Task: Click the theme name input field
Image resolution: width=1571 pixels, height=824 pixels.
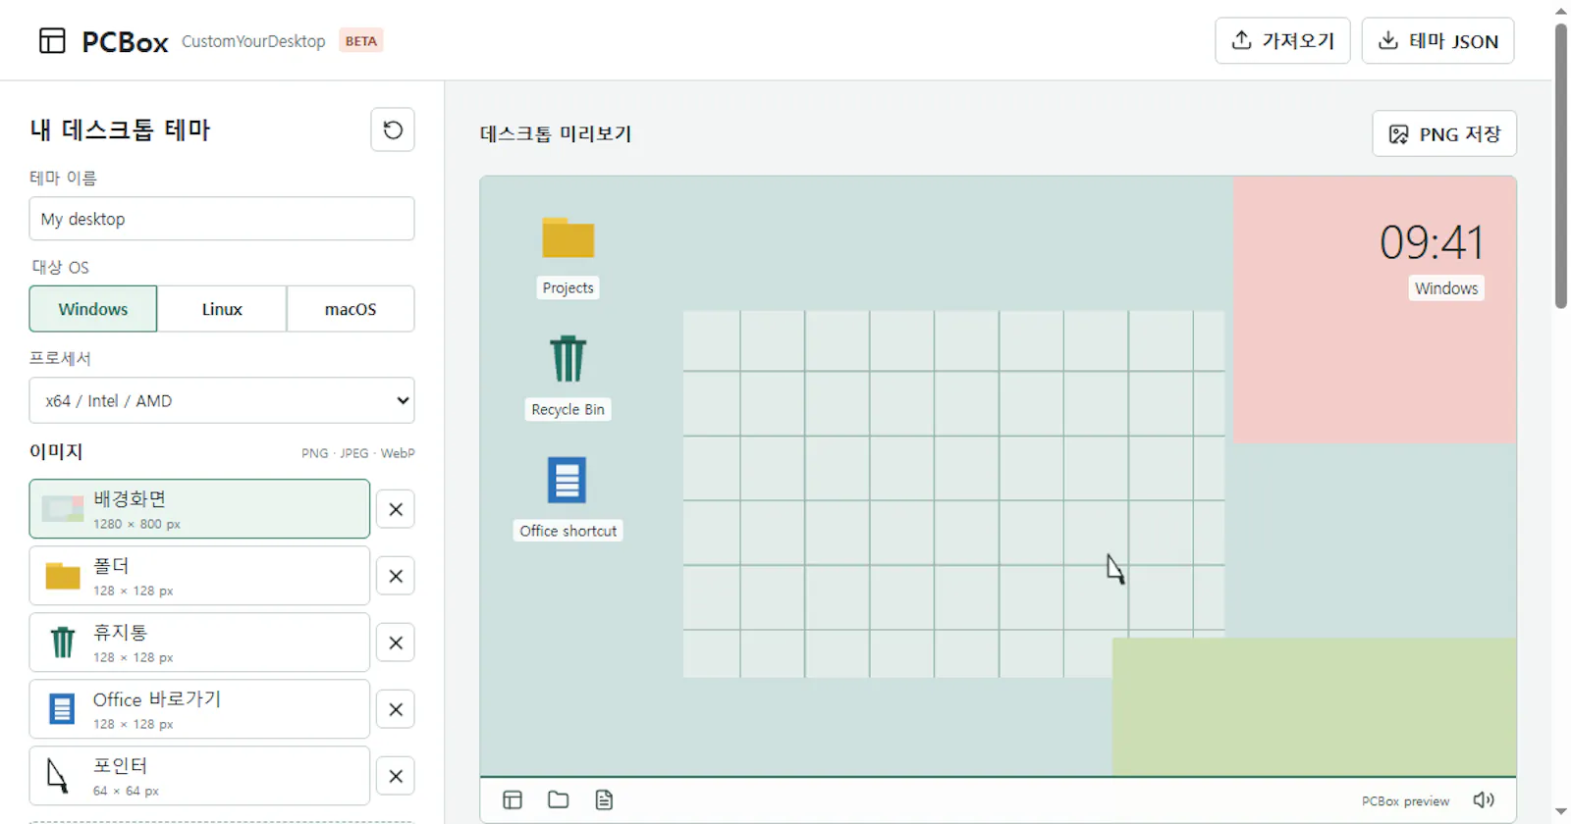Action: (222, 219)
